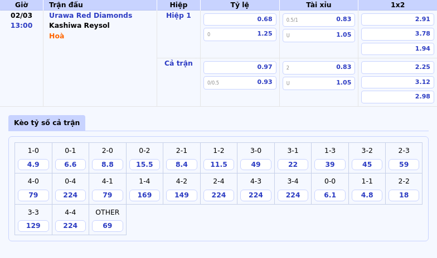Pick the odds under score 4-4
This screenshot has height=258, width=437.
pyautogui.click(x=70, y=226)
